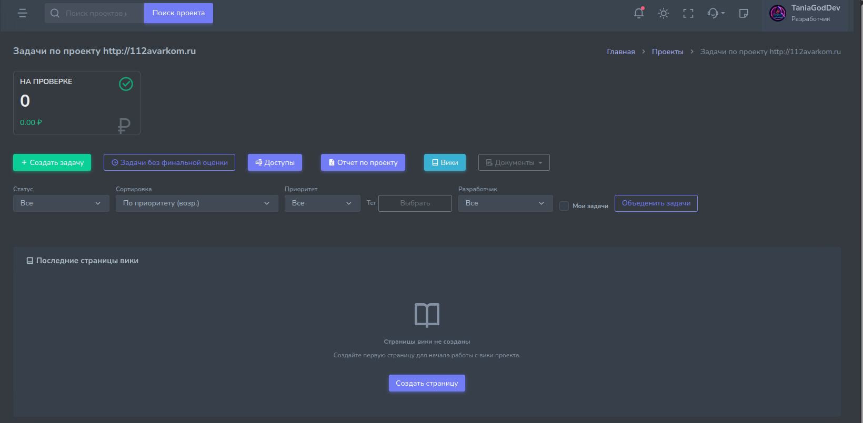The image size is (863, 423).
Task: Open the Статус dropdown
Action: [61, 203]
